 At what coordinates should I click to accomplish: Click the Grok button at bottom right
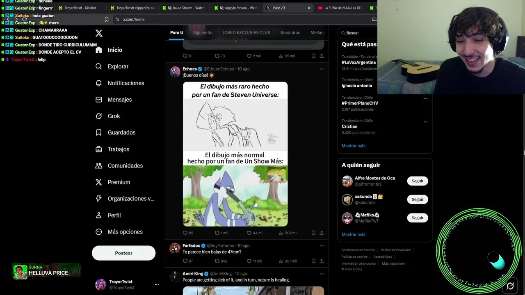(x=510, y=286)
